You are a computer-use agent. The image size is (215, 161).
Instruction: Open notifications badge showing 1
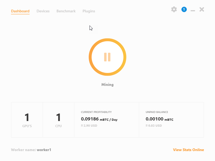click(184, 9)
